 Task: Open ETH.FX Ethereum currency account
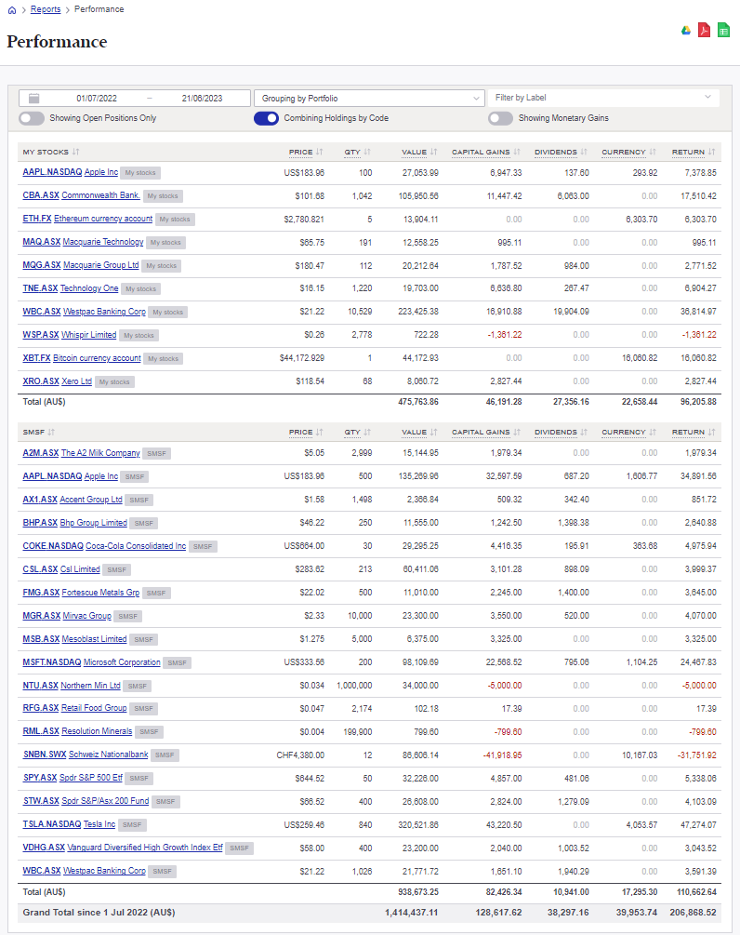pyautogui.click(x=87, y=219)
